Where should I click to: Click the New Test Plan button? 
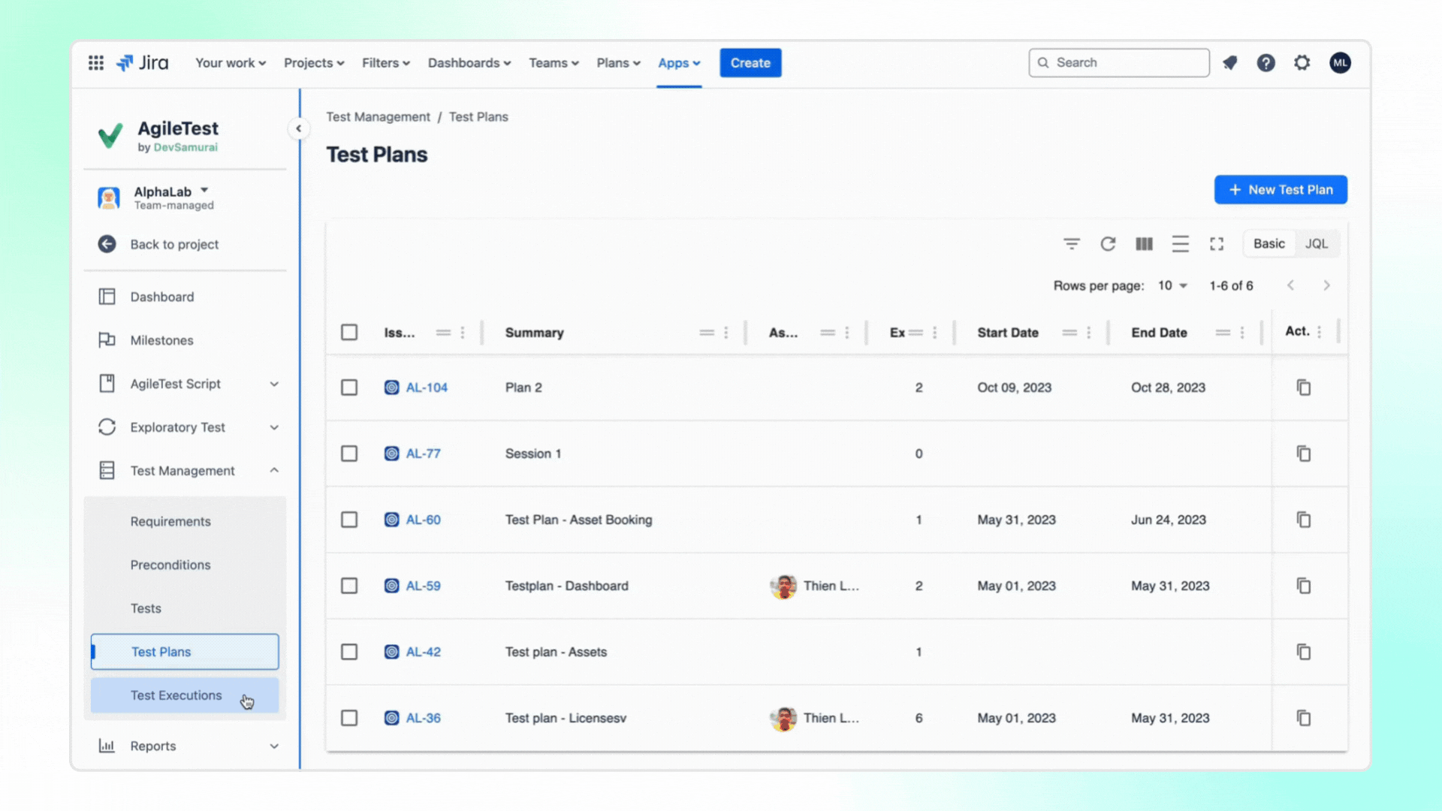pyautogui.click(x=1280, y=189)
